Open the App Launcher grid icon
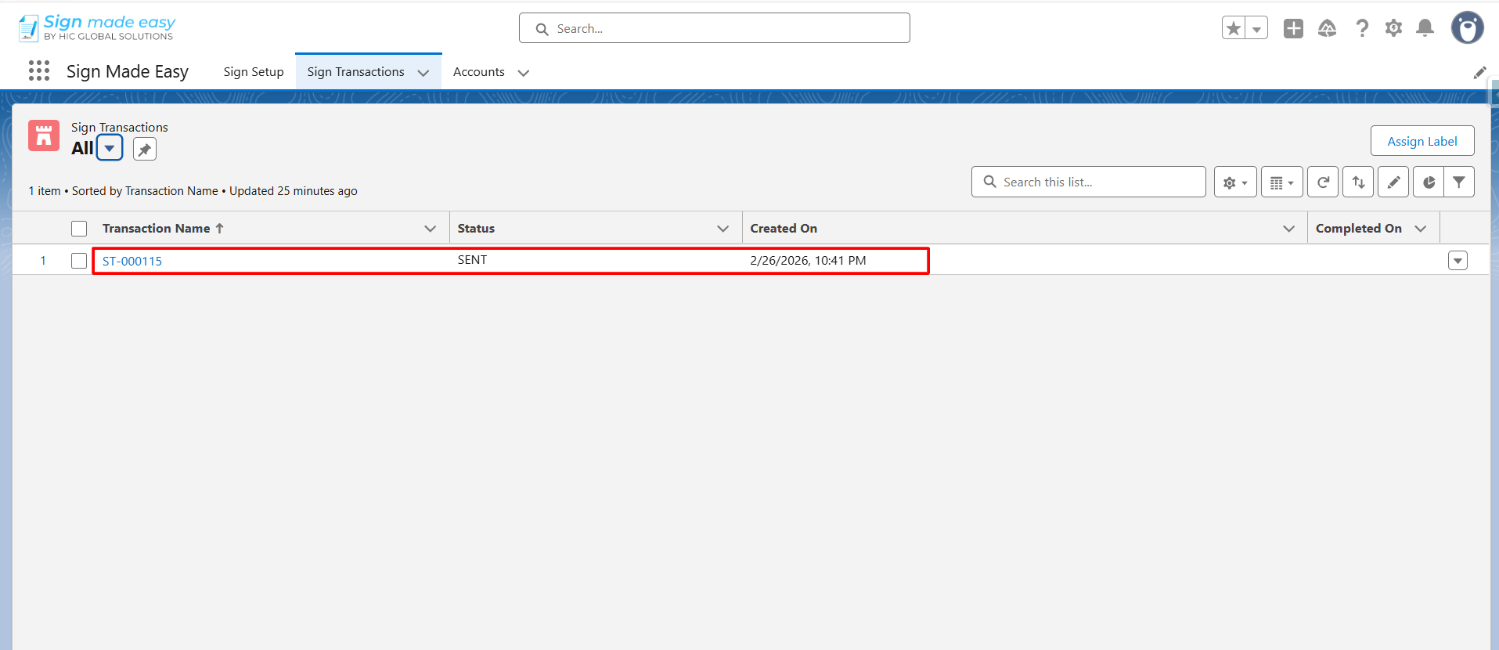The width and height of the screenshot is (1499, 650). pyautogui.click(x=39, y=71)
